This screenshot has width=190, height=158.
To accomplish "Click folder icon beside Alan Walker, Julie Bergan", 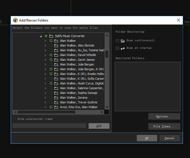I will tap(56, 65).
